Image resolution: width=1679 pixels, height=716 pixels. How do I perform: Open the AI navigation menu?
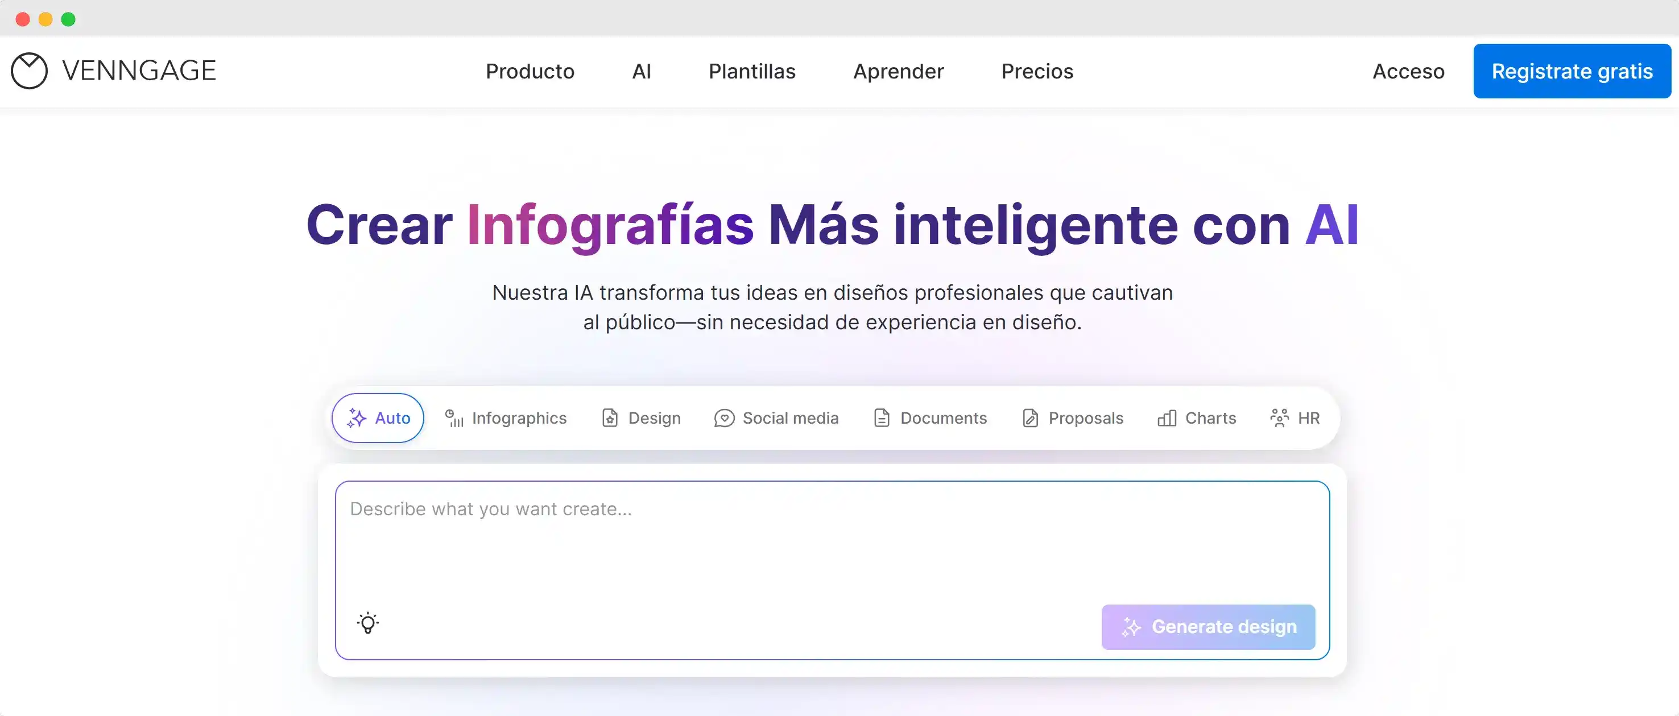pyautogui.click(x=642, y=71)
